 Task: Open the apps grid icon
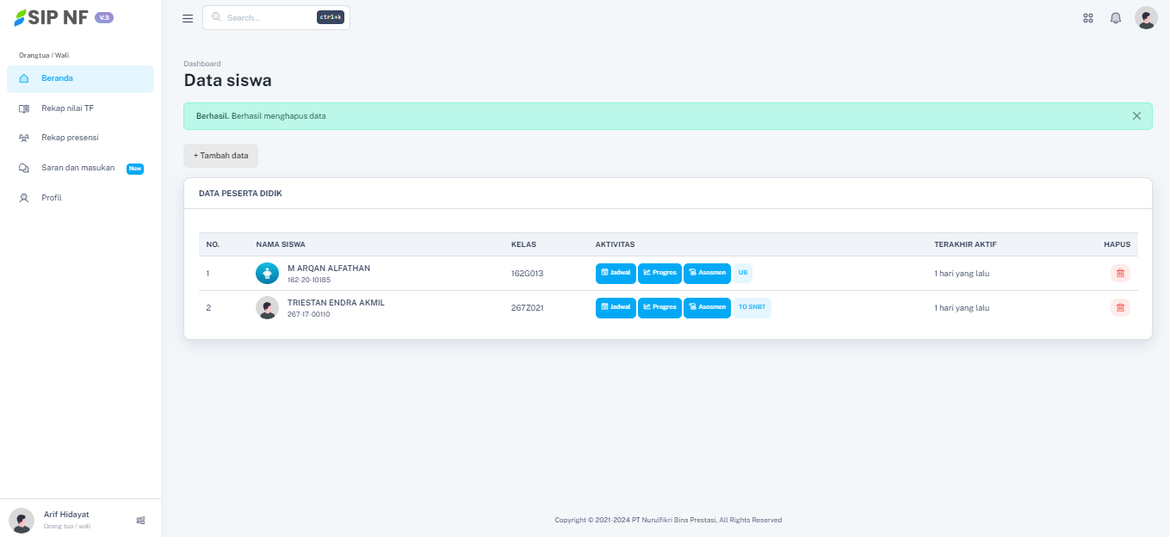[x=1088, y=18]
